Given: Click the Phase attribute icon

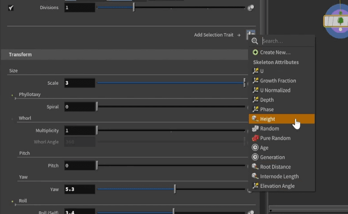Looking at the screenshot, I should click(x=255, y=109).
